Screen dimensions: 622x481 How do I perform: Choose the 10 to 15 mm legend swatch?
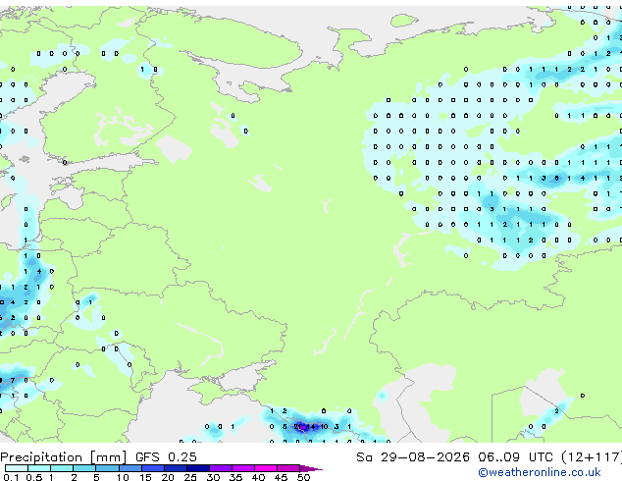click(130, 468)
